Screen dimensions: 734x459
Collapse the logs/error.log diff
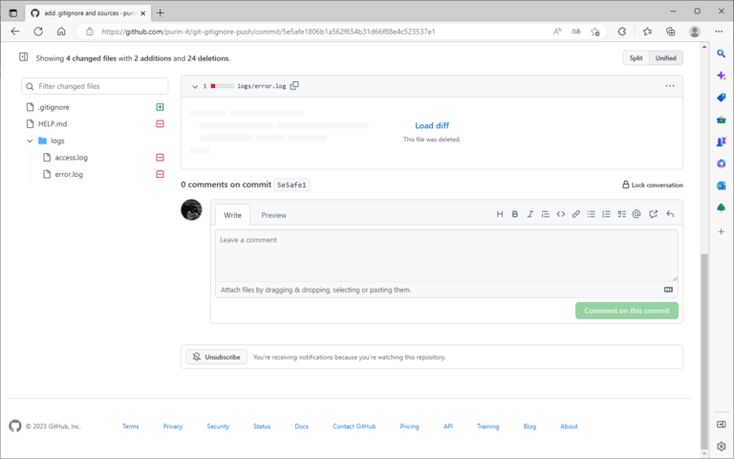click(x=195, y=86)
